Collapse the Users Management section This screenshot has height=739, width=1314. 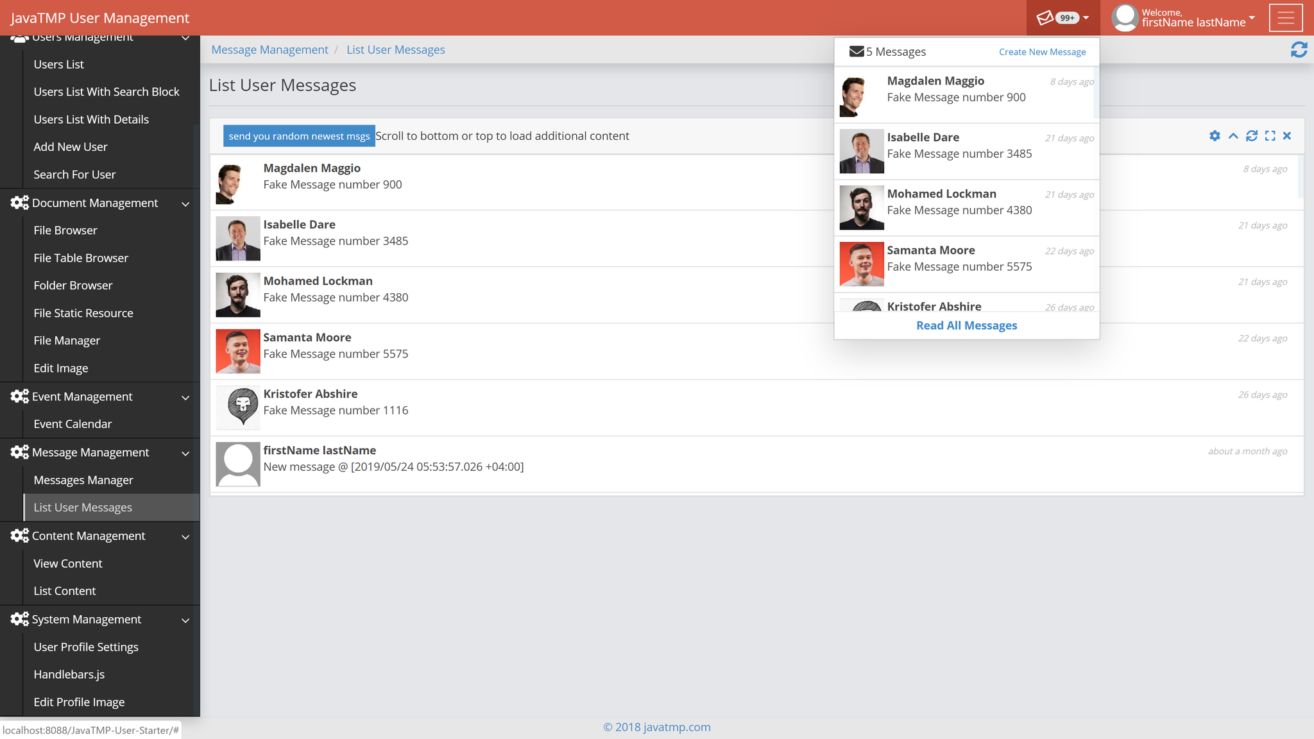point(185,37)
